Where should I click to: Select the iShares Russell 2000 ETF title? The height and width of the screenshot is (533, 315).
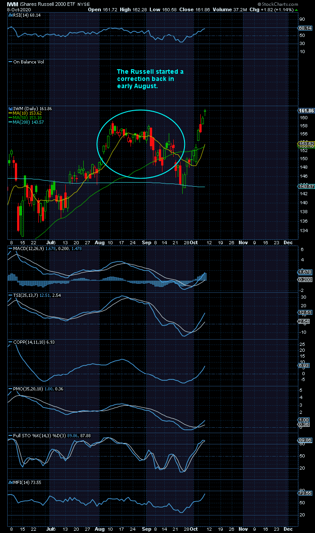48,4
